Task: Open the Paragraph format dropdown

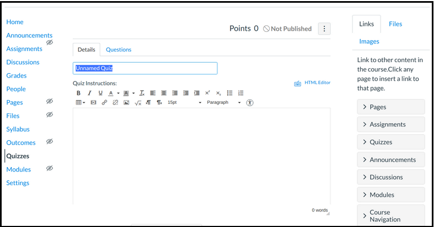Action: point(223,103)
